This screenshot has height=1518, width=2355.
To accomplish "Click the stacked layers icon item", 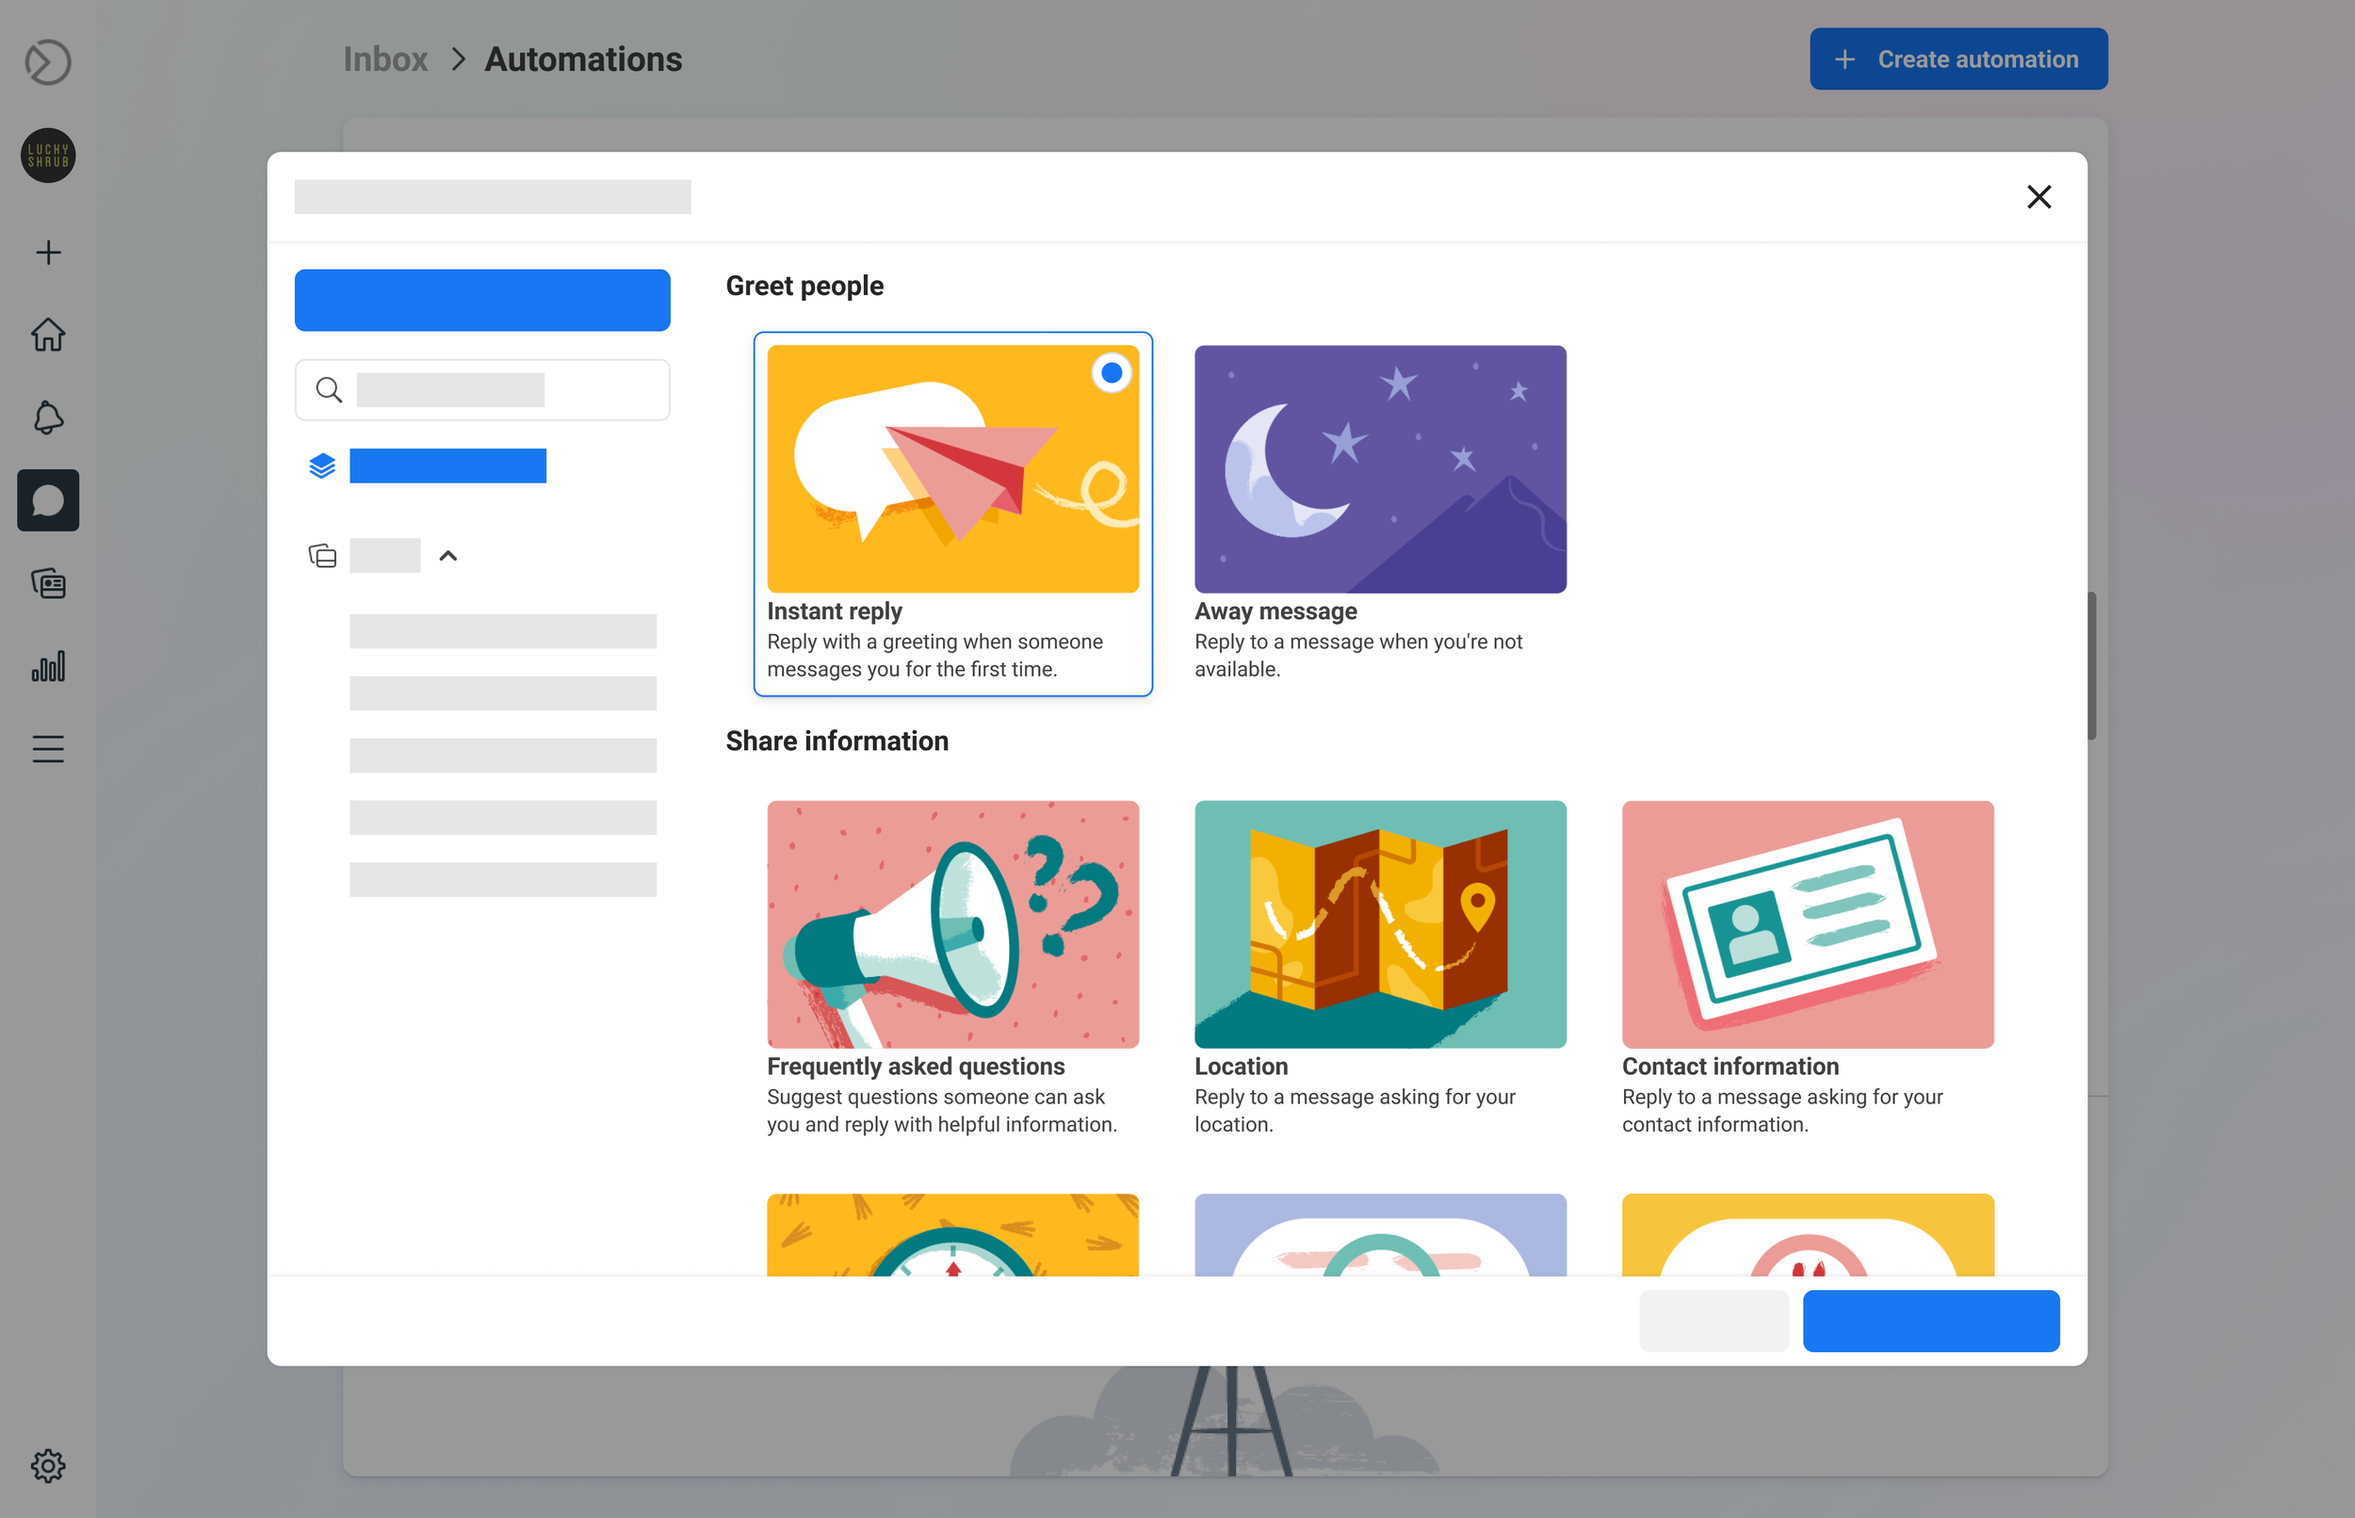I will (322, 465).
